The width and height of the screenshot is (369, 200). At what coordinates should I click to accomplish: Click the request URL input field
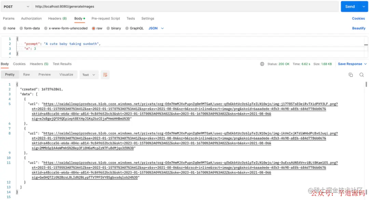pos(186,6)
